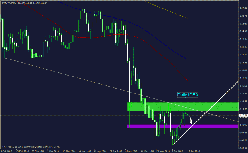Viewport: 248px width, 153px height.
Task: Select the thick white rising trendline
Action: click(206, 113)
